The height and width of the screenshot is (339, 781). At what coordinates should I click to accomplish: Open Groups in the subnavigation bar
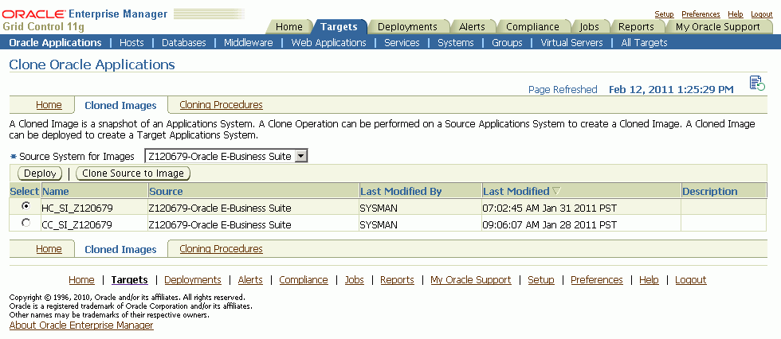[507, 43]
